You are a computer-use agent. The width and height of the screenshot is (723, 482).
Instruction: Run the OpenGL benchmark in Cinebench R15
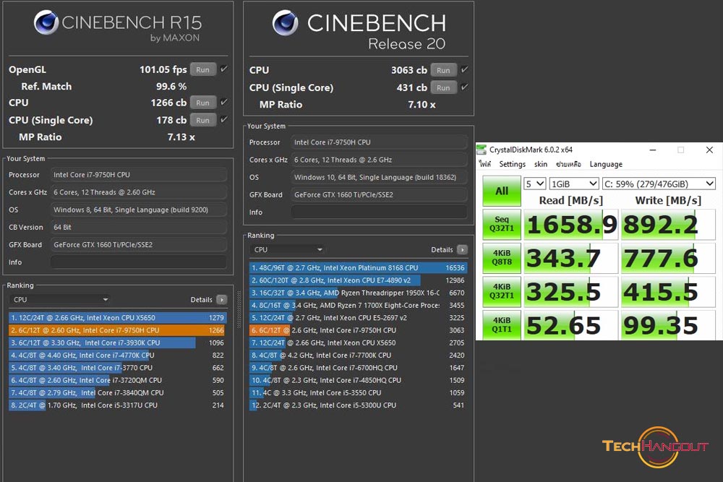click(203, 69)
